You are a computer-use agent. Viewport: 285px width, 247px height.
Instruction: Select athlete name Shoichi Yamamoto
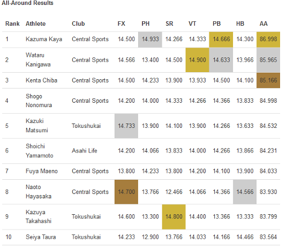click(x=39, y=151)
